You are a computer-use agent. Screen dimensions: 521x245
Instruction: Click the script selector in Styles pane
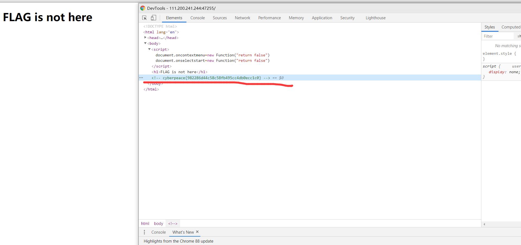point(489,66)
